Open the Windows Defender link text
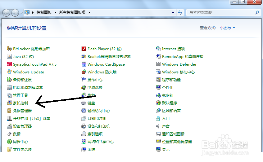Viewport: 263px width, 162px height. pyautogui.click(x=179, y=64)
